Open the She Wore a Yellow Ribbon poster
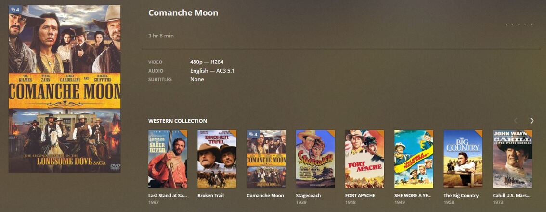 pyautogui.click(x=414, y=159)
